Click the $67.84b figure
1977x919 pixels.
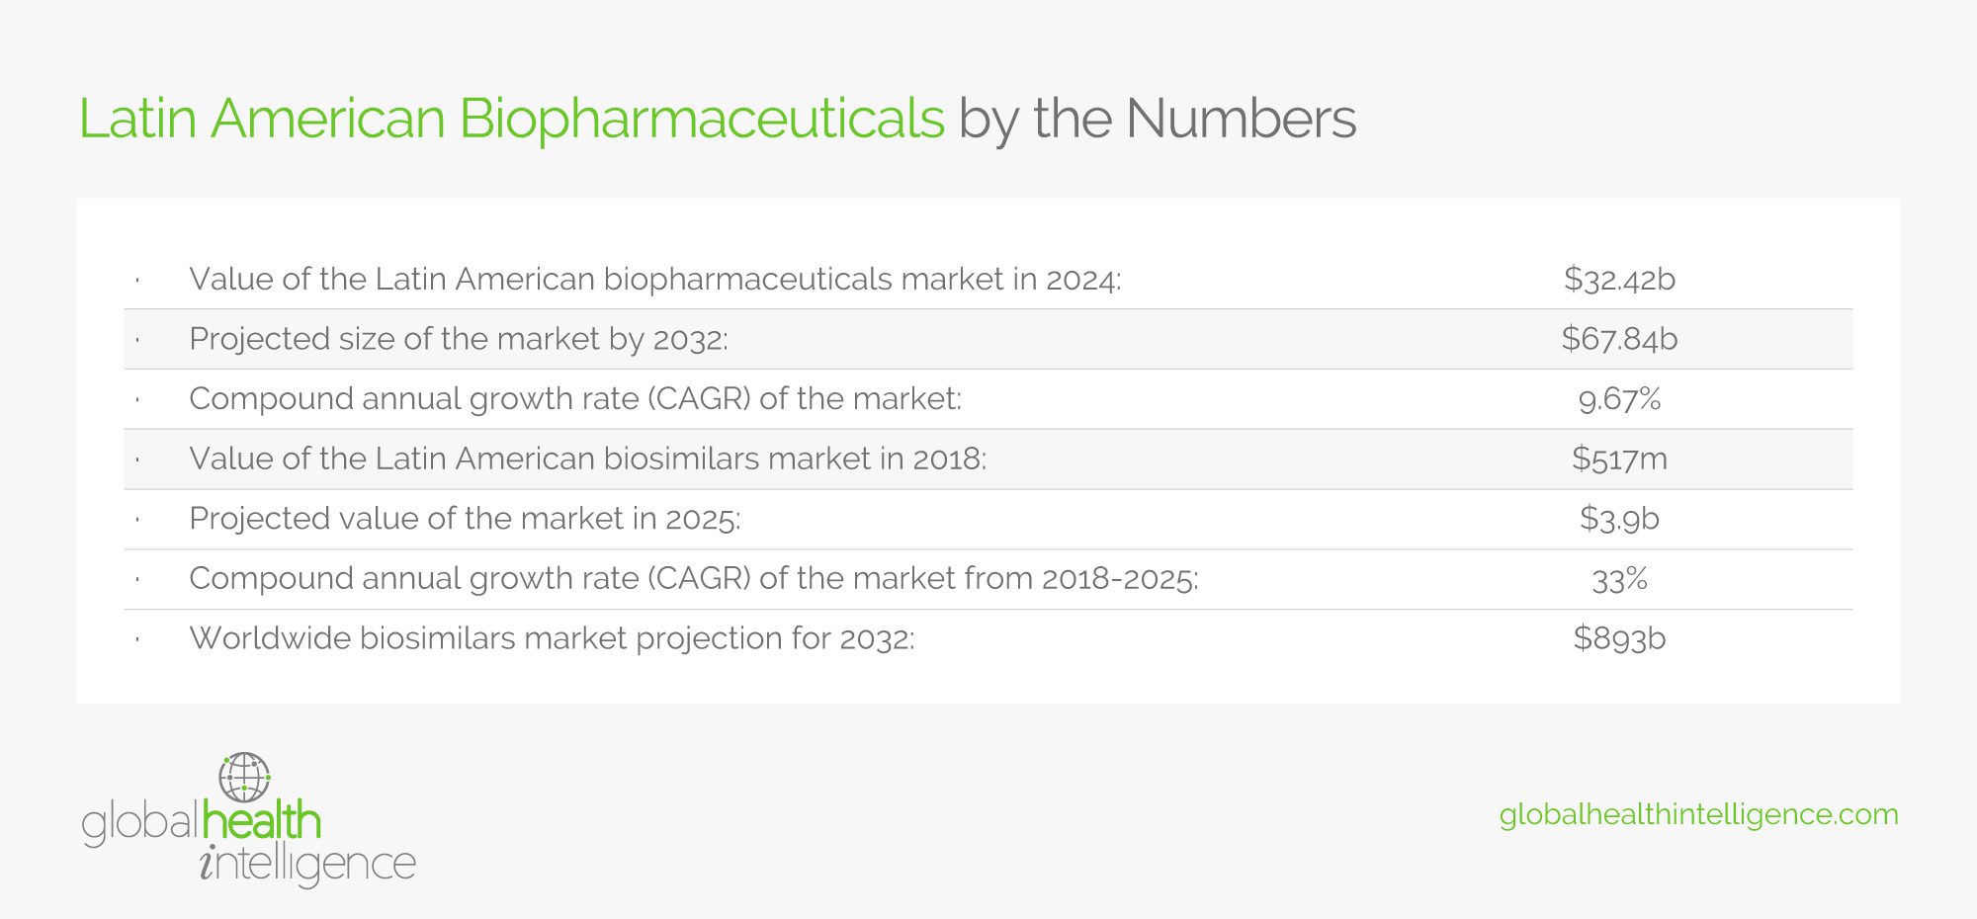(1619, 339)
